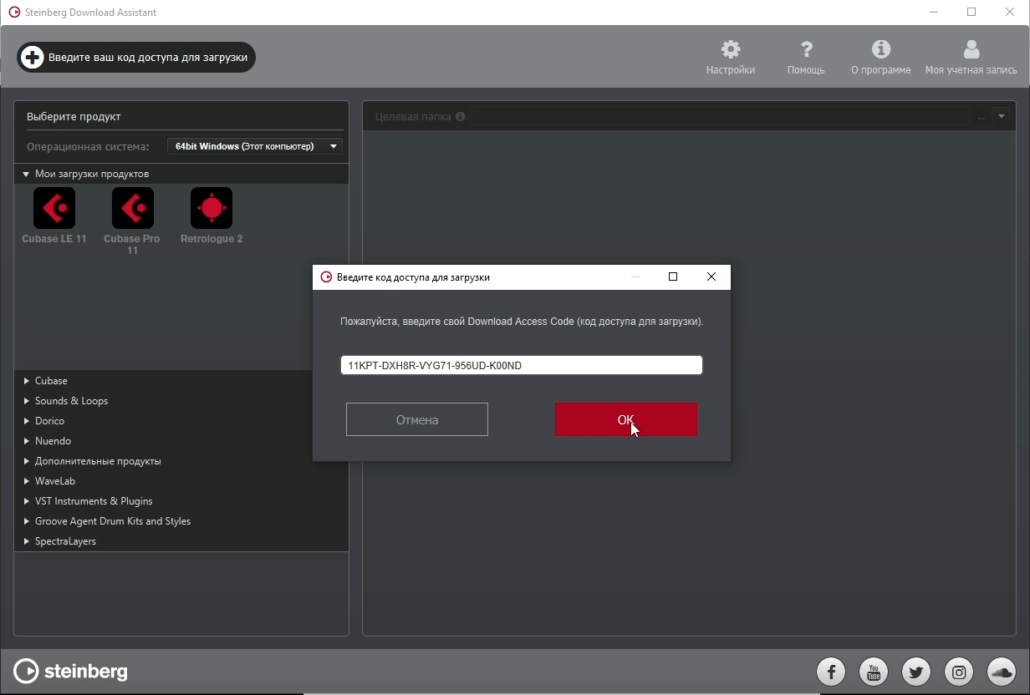Expand Groove Agent Drum Kits and Styles
This screenshot has width=1030, height=695.
[x=27, y=521]
